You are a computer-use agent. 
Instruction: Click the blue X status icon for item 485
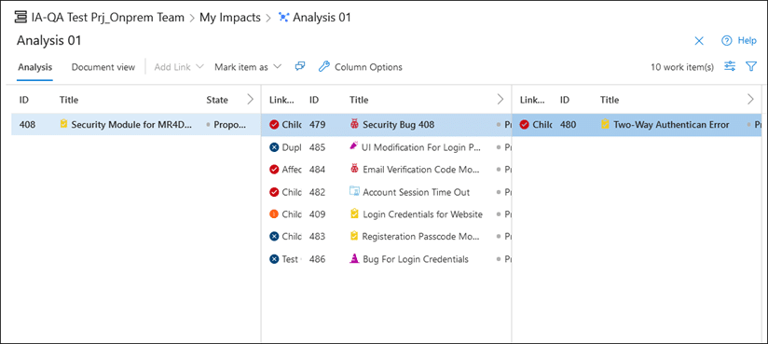[274, 147]
